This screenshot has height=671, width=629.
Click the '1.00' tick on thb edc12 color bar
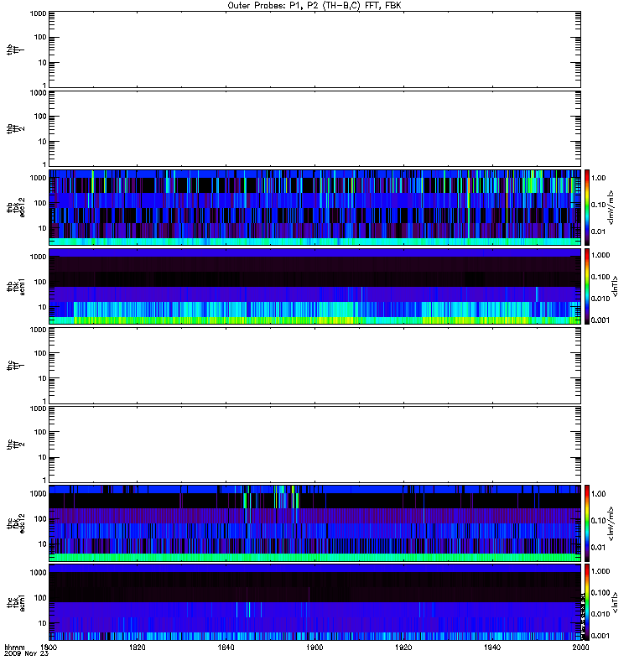[598, 178]
